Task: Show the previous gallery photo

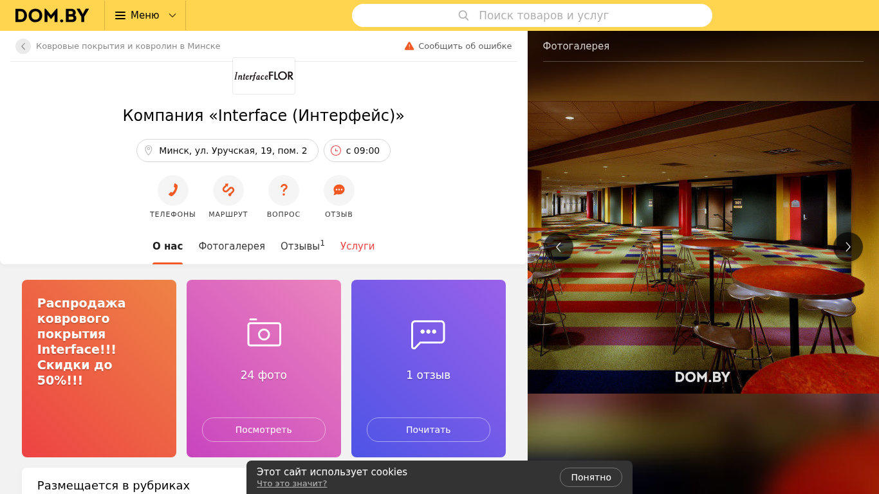Action: 558,247
